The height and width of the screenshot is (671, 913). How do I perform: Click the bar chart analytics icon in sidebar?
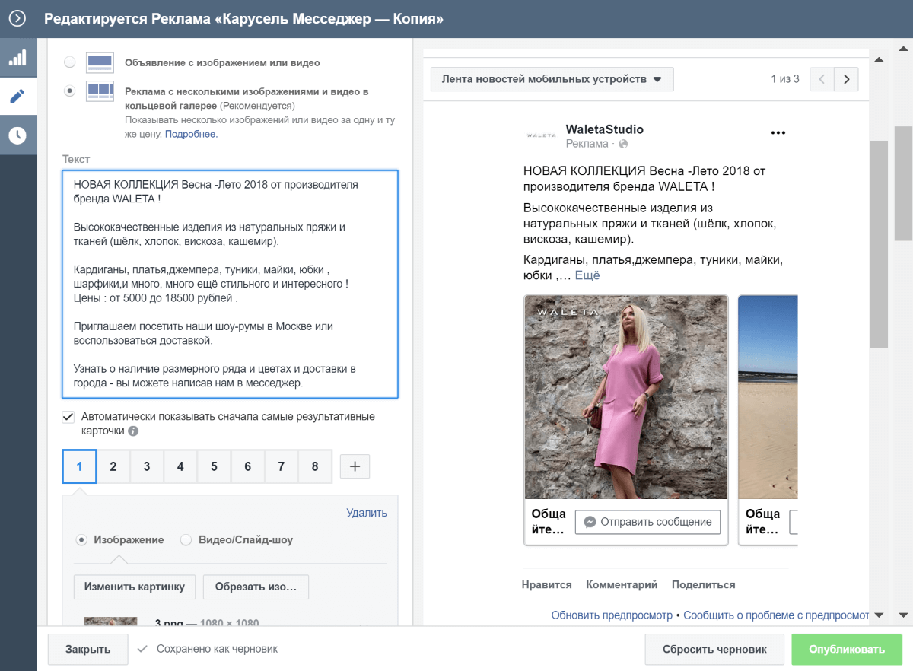point(16,57)
